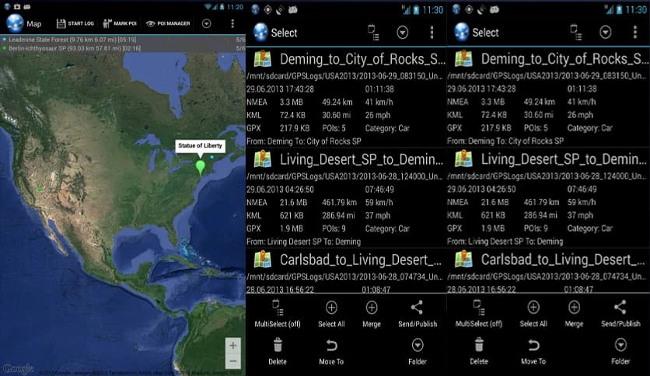Click the small green marker in western USA
This screenshot has height=376, width=650.
coord(40,189)
